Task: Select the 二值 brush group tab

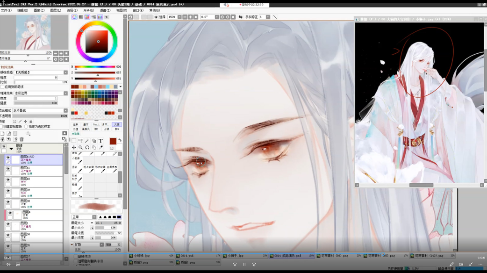Action: [75, 129]
